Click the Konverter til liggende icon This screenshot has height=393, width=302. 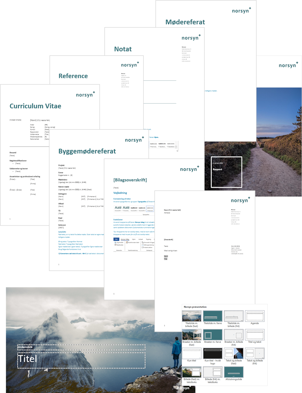pos(149,242)
